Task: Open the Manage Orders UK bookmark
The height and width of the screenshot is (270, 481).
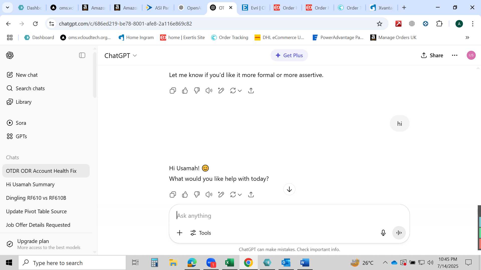Action: coord(393,37)
